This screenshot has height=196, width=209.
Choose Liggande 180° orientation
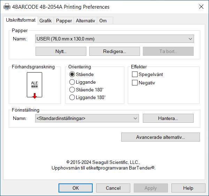(72, 97)
